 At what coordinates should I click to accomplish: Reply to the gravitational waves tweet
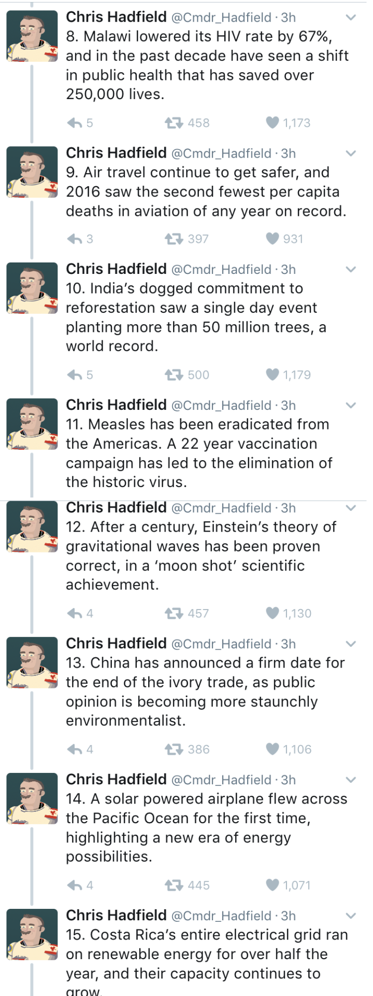tap(76, 614)
